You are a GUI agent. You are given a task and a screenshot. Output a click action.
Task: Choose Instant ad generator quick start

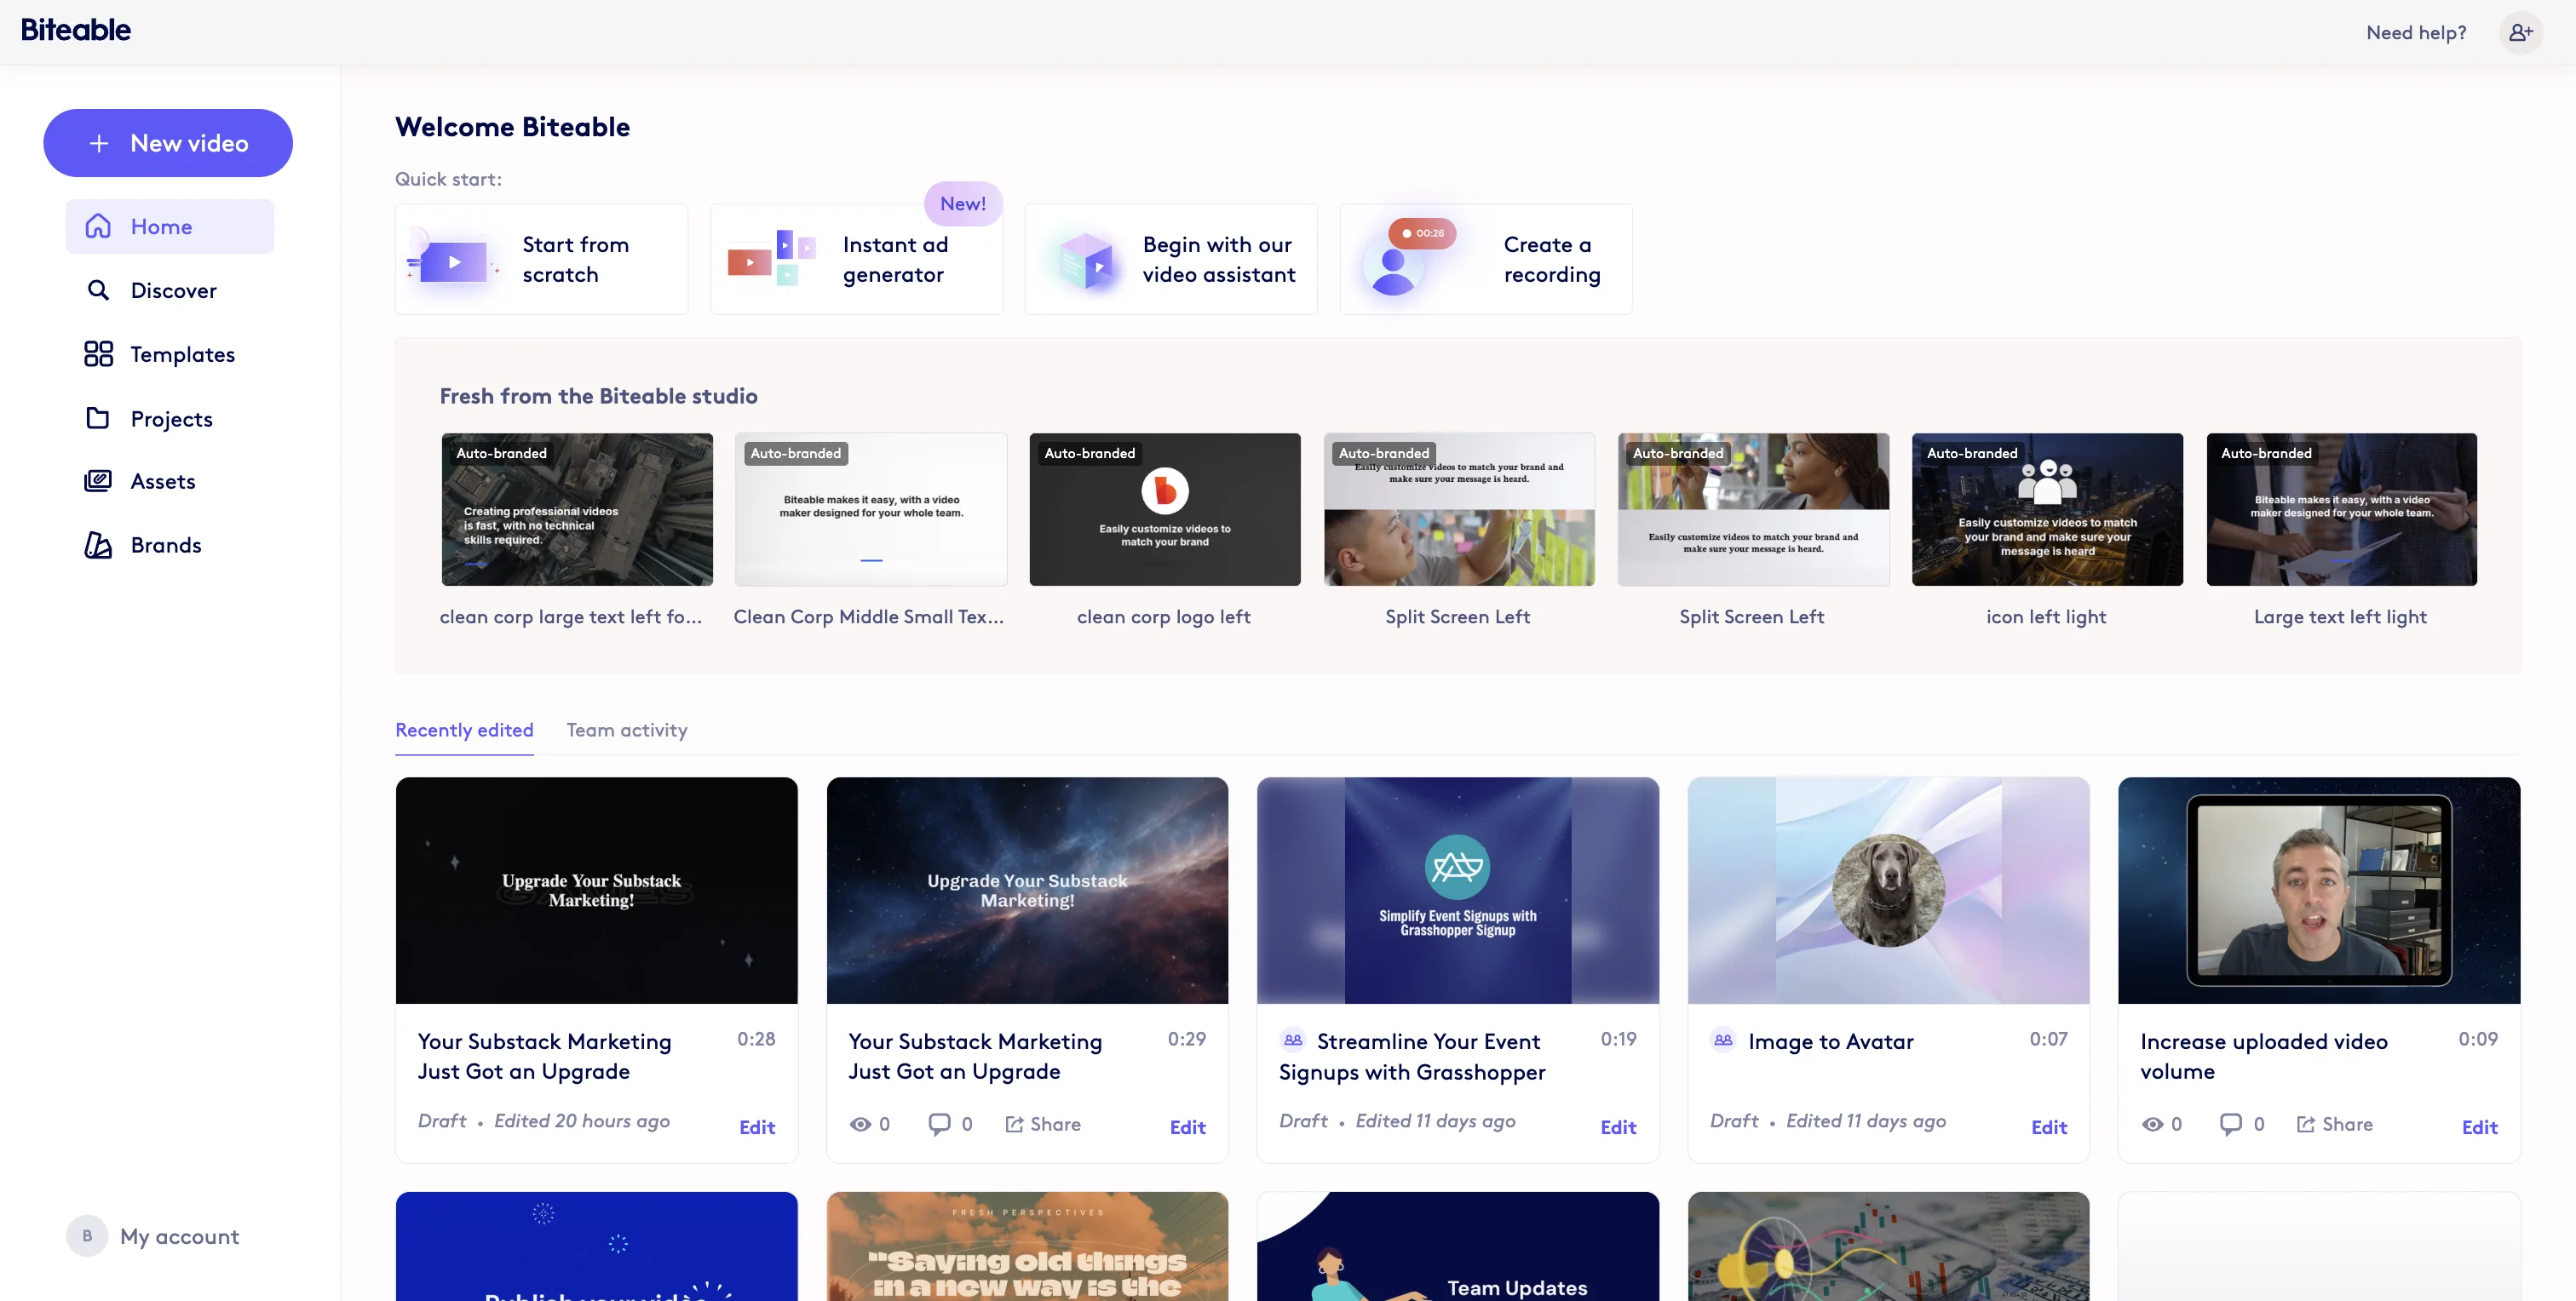856,260
